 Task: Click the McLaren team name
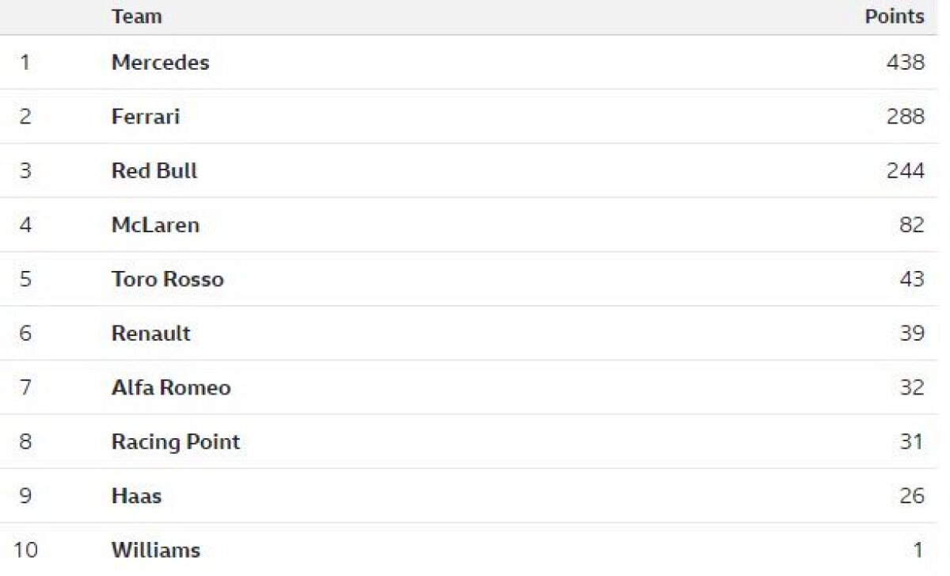pos(155,225)
